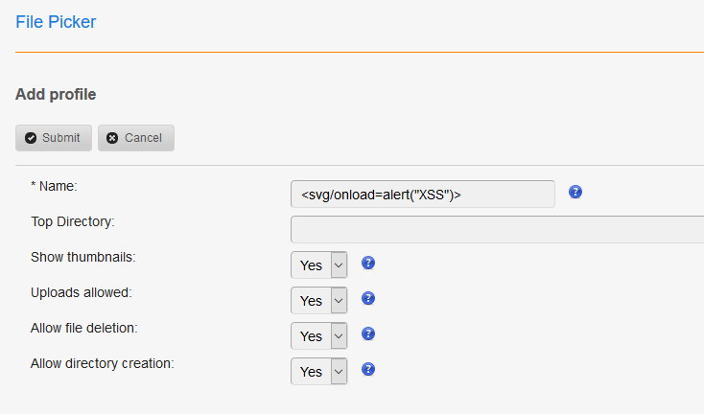Open help icon for Allow file deletion
The width and height of the screenshot is (704, 414).
[x=368, y=333]
